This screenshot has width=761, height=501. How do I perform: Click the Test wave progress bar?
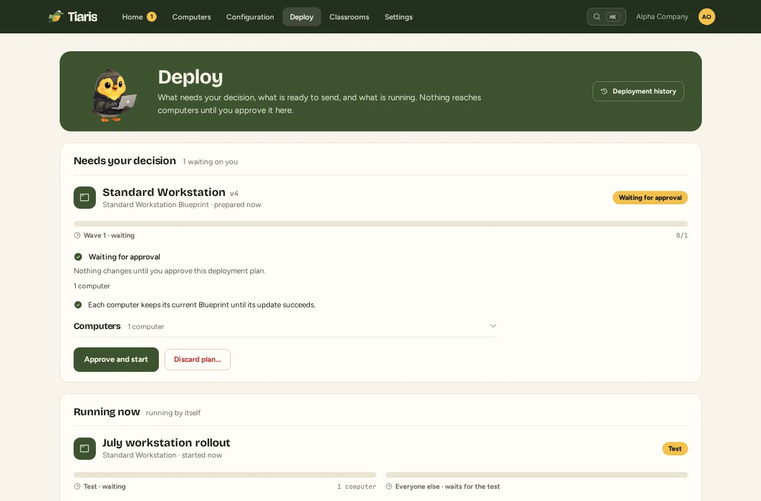[225, 475]
